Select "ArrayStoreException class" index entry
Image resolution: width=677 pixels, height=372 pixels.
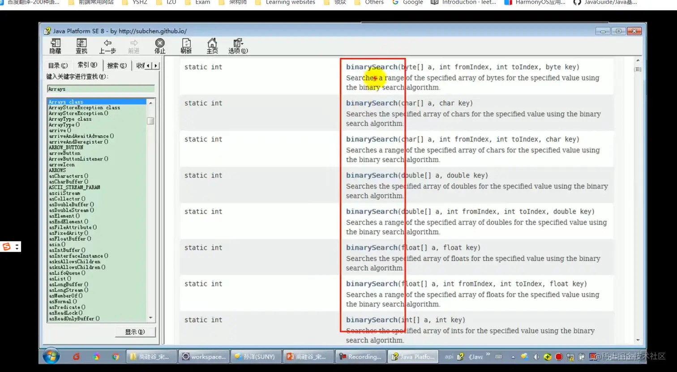click(84, 107)
